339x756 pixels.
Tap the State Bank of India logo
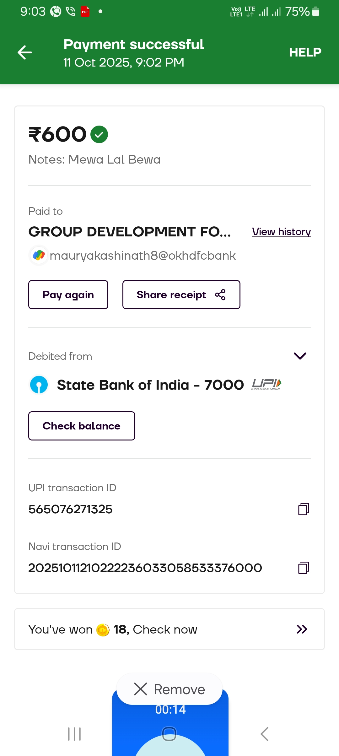point(39,385)
